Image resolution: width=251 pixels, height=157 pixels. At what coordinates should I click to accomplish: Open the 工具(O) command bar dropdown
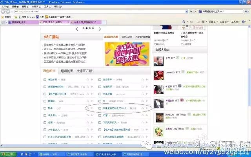236,22
